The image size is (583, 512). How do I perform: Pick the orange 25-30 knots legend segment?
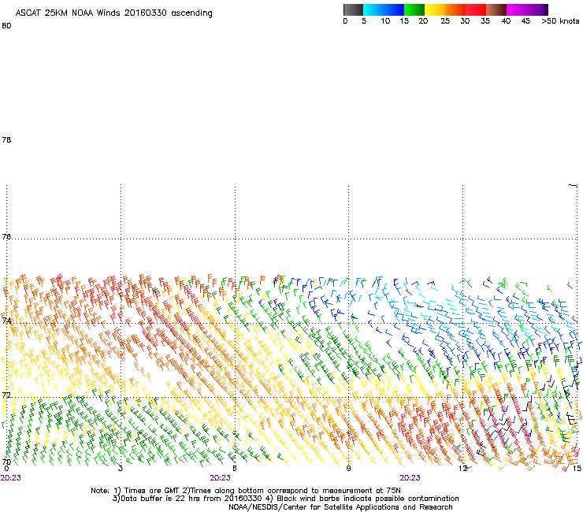coord(455,9)
